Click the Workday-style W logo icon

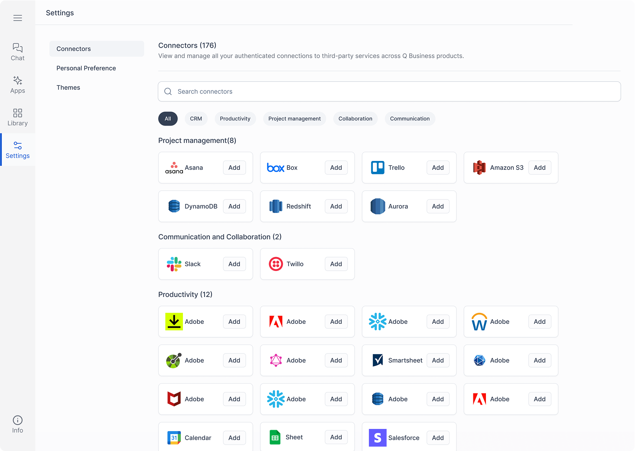click(x=479, y=322)
